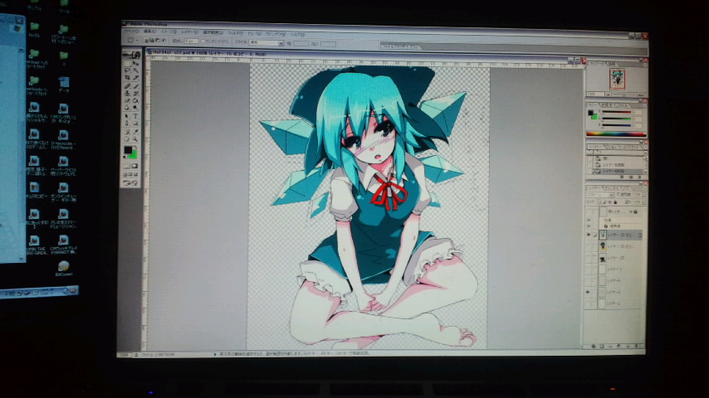This screenshot has width=709, height=398.
Task: Select the Lasso tool
Action: (128, 70)
